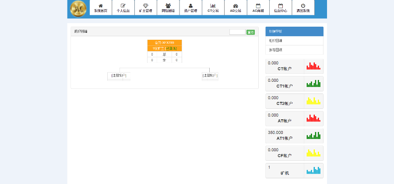Click the CT1帐户 label
This screenshot has width=394, height=184.
[285, 86]
